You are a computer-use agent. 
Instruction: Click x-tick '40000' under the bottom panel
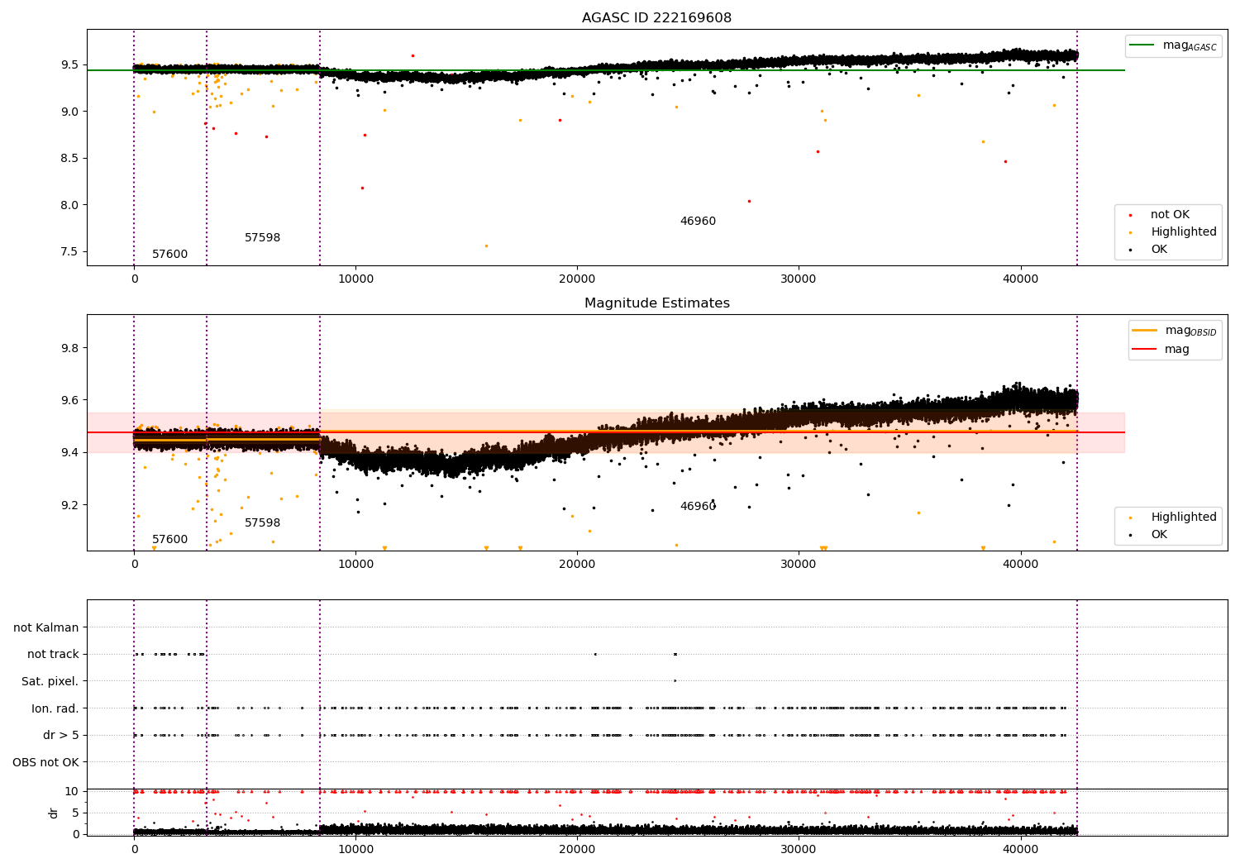tap(1020, 850)
